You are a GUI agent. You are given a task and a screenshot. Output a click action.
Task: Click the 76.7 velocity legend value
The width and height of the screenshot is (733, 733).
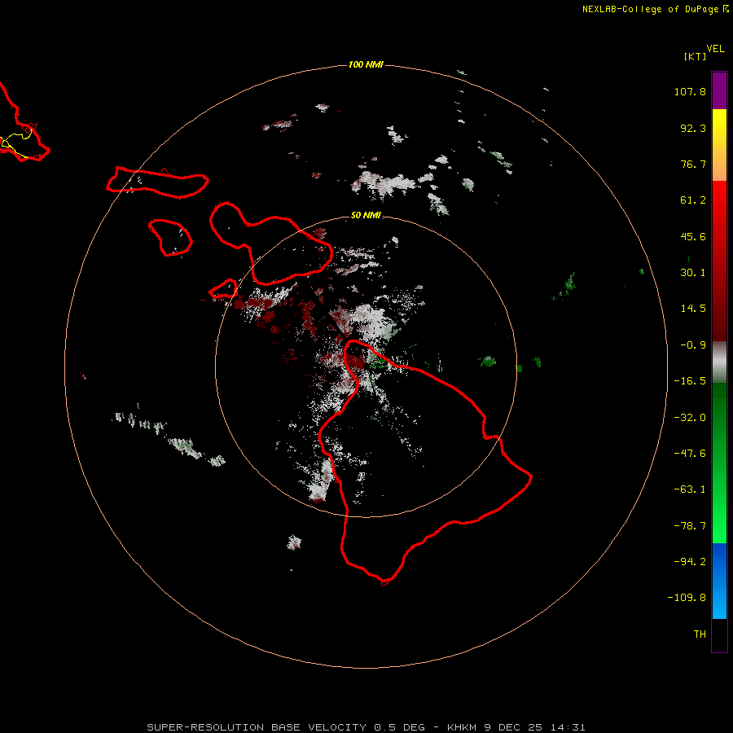coord(693,164)
